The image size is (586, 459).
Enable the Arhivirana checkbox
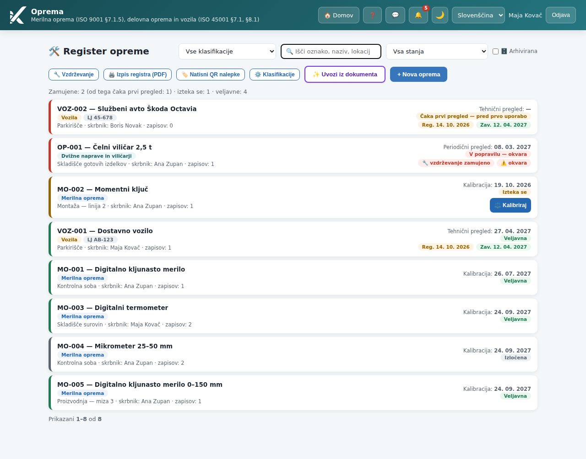click(495, 51)
